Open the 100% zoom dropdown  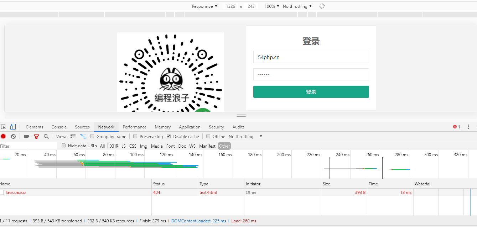click(x=272, y=6)
